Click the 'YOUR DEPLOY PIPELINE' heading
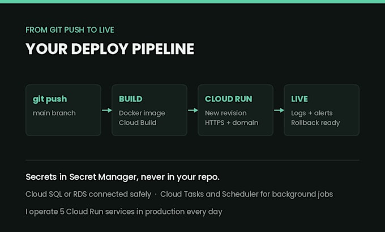385x232 pixels. point(110,49)
